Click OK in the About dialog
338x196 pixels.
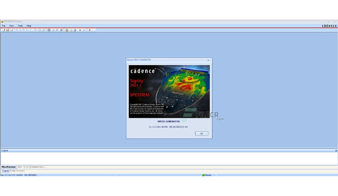tap(202, 133)
